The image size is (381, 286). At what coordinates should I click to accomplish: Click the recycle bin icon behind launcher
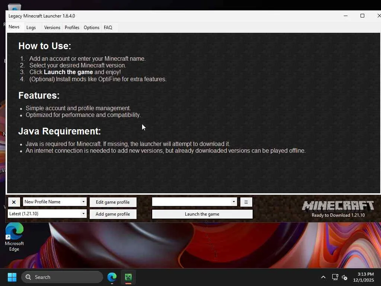[x=15, y=7]
